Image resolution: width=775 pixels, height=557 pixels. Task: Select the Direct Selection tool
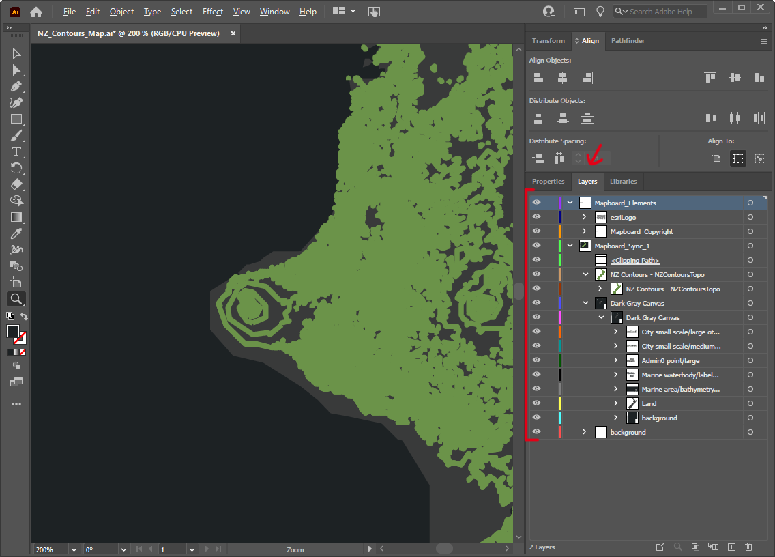(16, 70)
